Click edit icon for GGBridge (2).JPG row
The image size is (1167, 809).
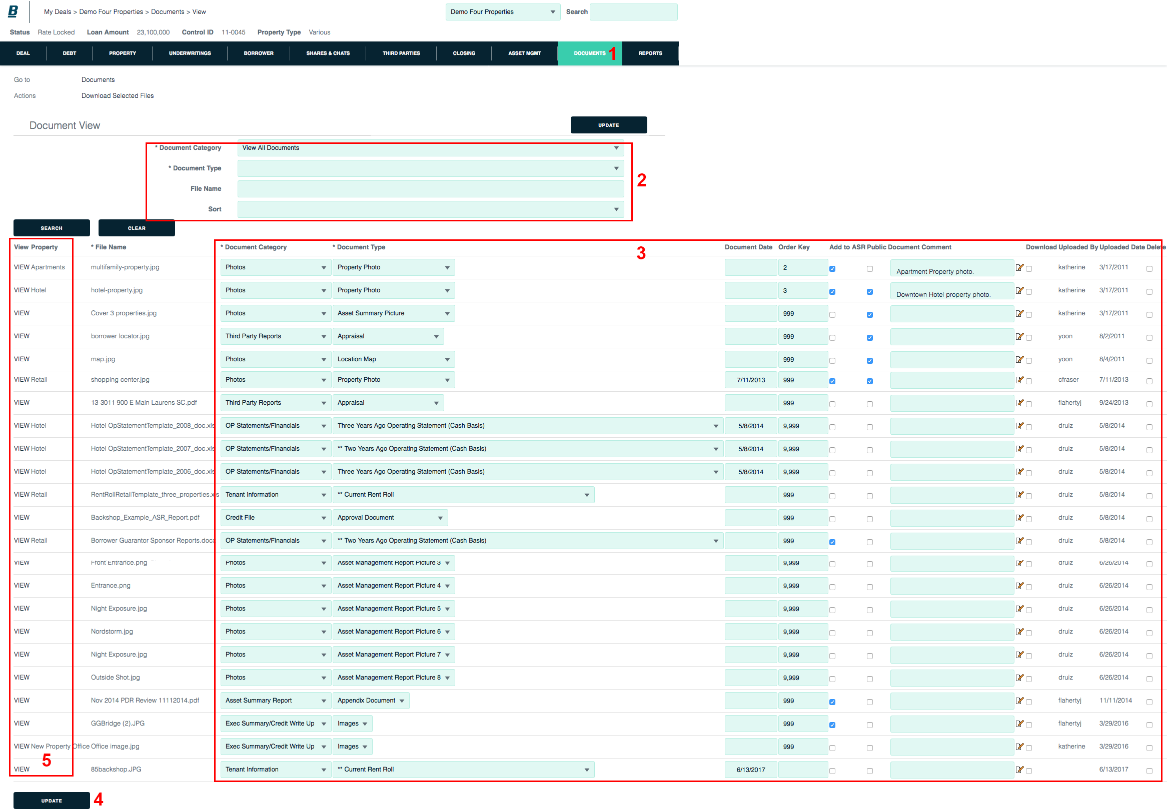(x=1019, y=724)
